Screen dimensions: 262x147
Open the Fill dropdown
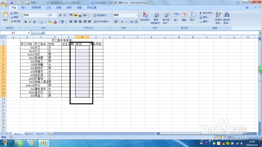(204, 17)
